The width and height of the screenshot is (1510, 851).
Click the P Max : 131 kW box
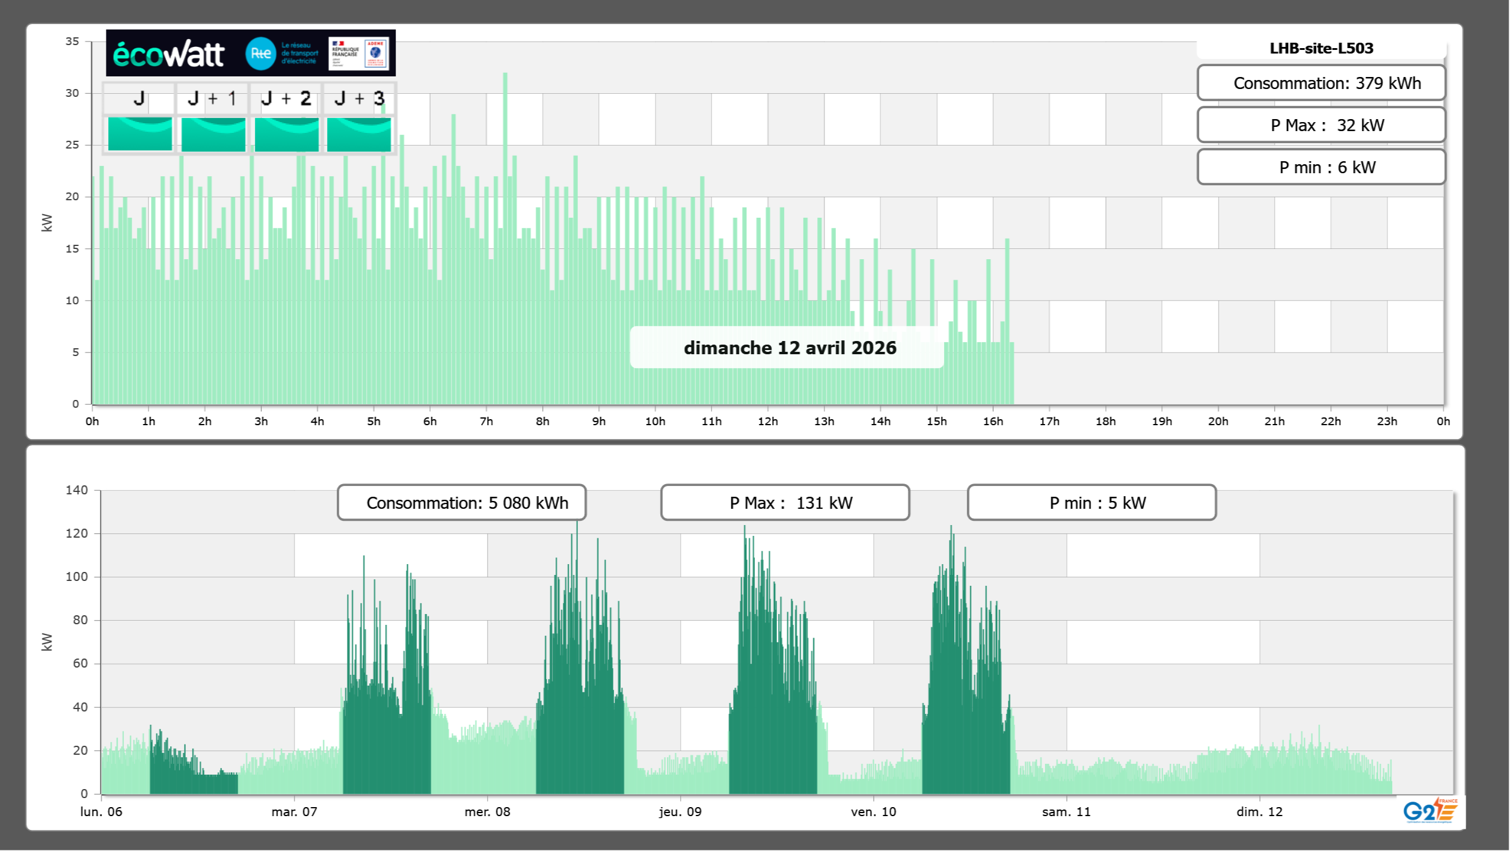pos(785,503)
